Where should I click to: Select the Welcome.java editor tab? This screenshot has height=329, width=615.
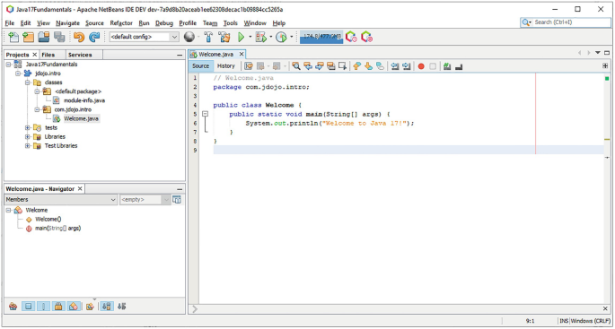[215, 55]
